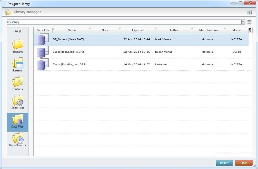Open the library options list menu button
258x169 pixels.
click(249, 22)
